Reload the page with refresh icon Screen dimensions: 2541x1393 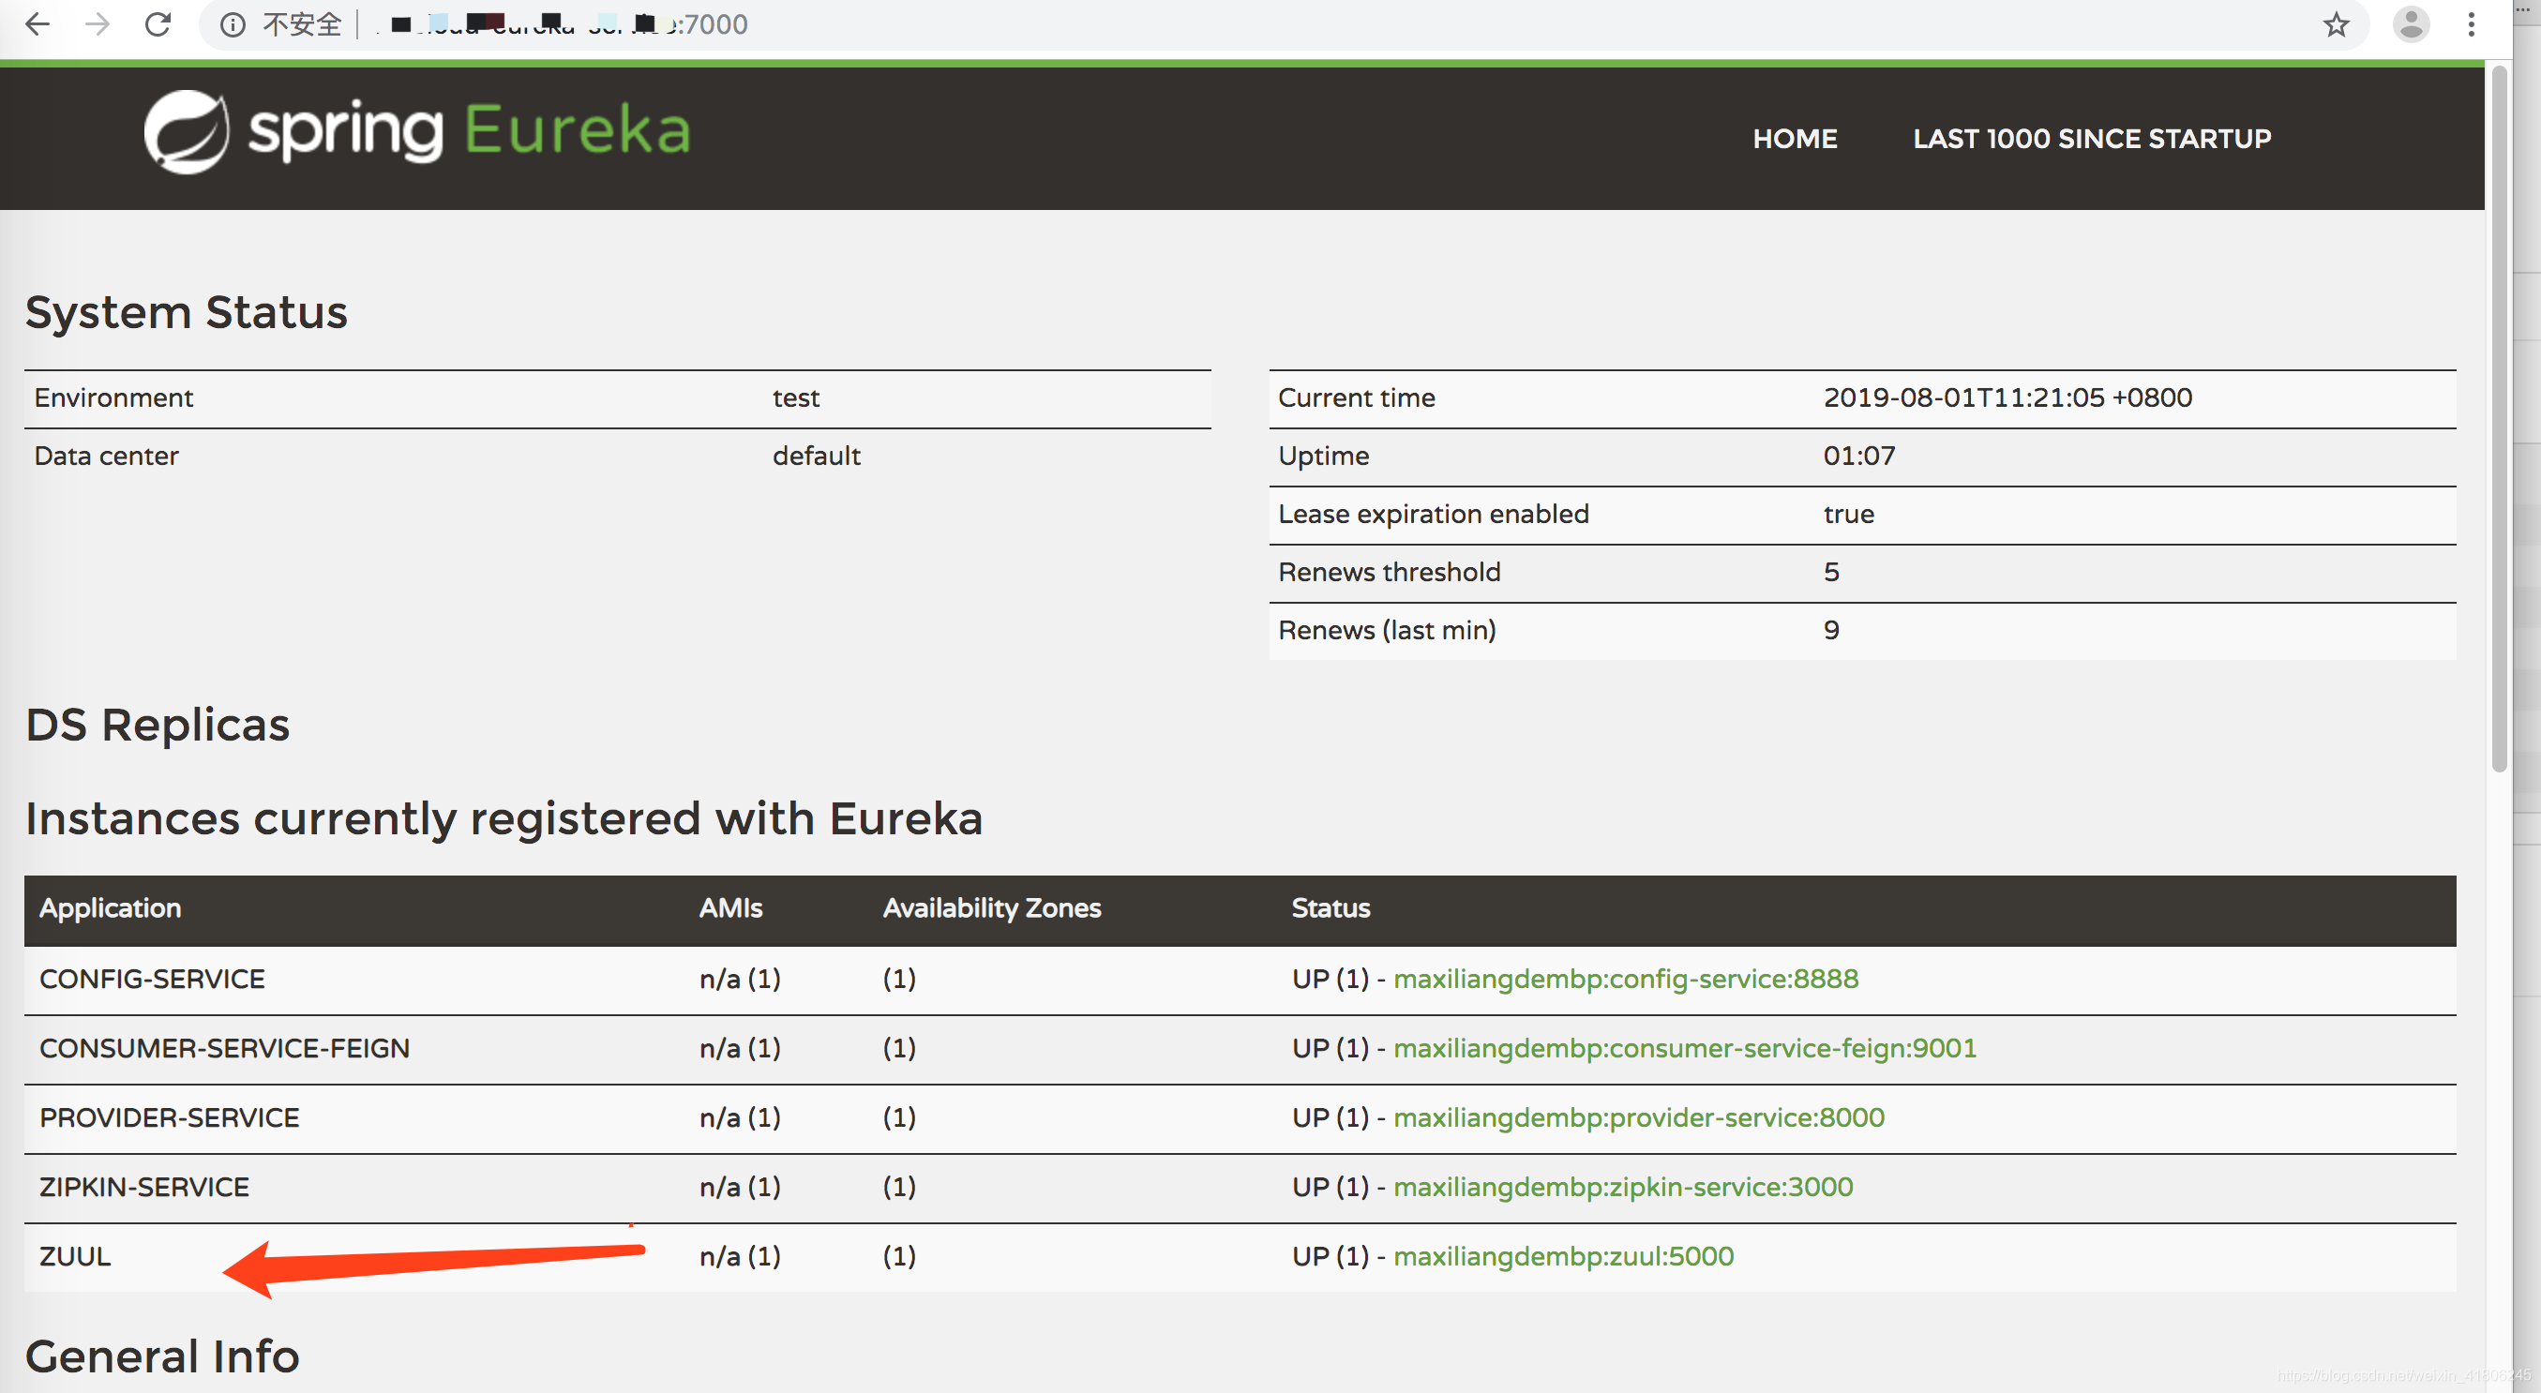click(158, 24)
